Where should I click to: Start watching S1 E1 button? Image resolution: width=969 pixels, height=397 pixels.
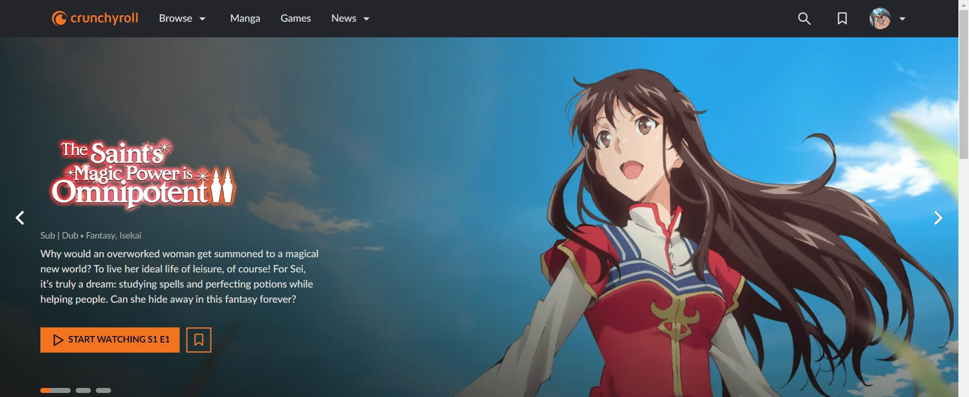pyautogui.click(x=110, y=340)
